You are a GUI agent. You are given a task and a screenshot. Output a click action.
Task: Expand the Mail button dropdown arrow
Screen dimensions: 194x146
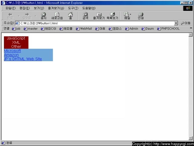(x=130, y=14)
